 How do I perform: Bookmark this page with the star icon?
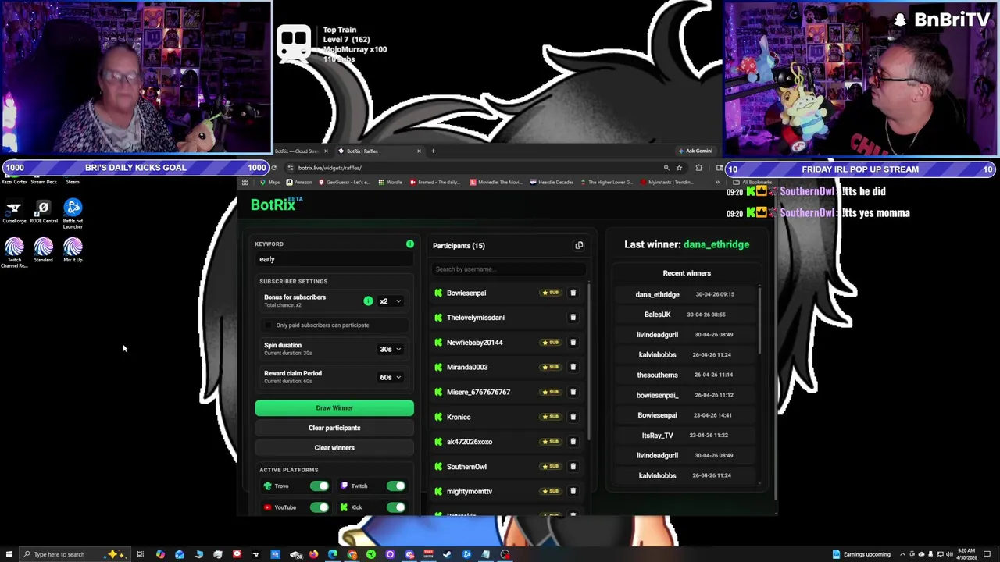[679, 168]
